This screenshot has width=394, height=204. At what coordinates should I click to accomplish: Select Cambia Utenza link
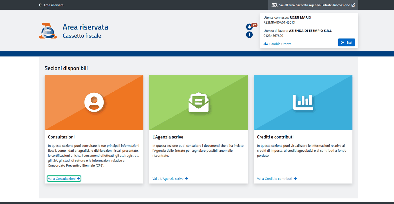coord(277,44)
